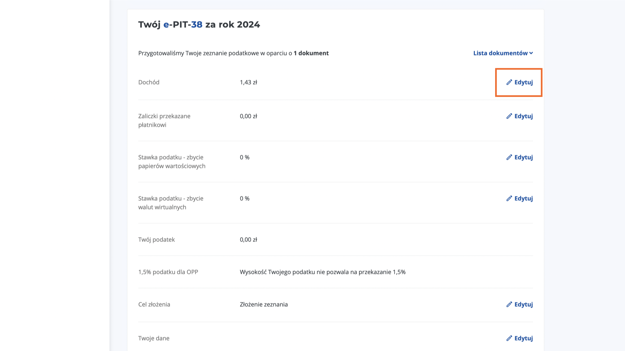Click the Twój podatek 0,00 zł amount

click(x=248, y=240)
